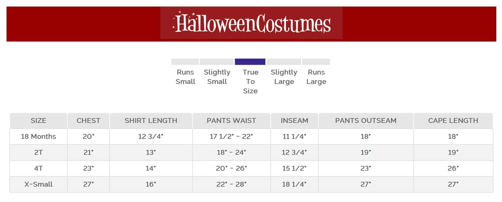Click the INSEAM column header

[x=294, y=121]
